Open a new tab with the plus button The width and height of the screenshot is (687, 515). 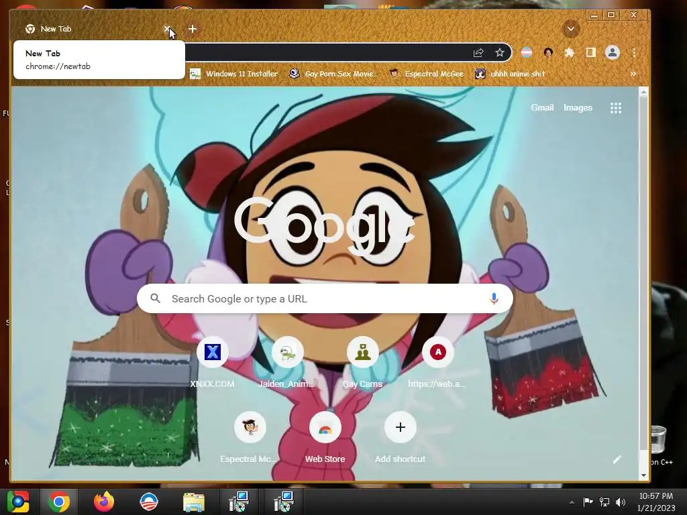pyautogui.click(x=193, y=29)
